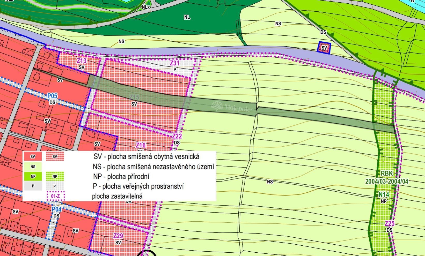
Task: Click the P label under Z31
Action: (175, 70)
